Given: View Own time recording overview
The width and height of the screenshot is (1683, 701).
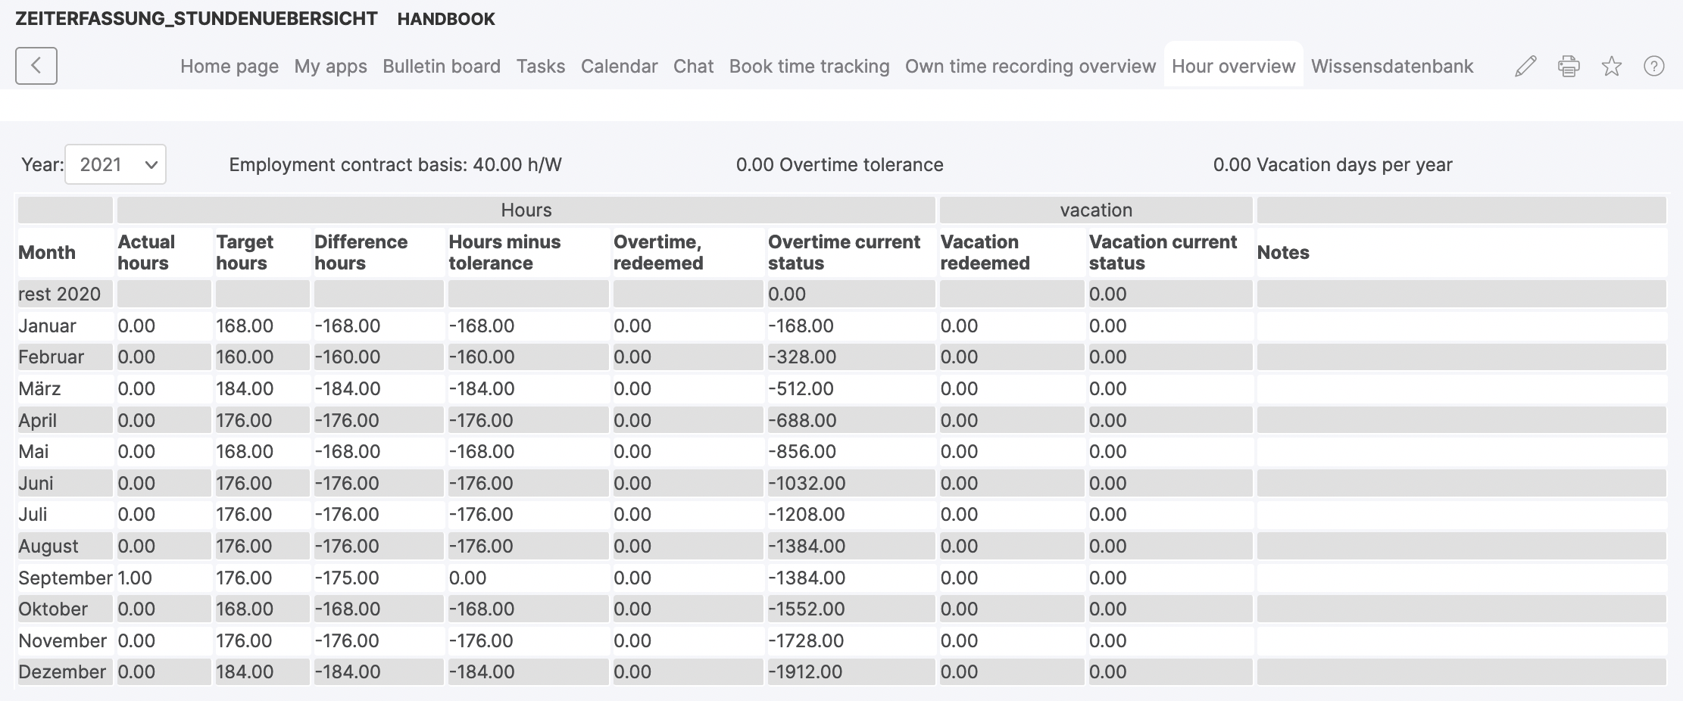Looking at the screenshot, I should point(1030,66).
